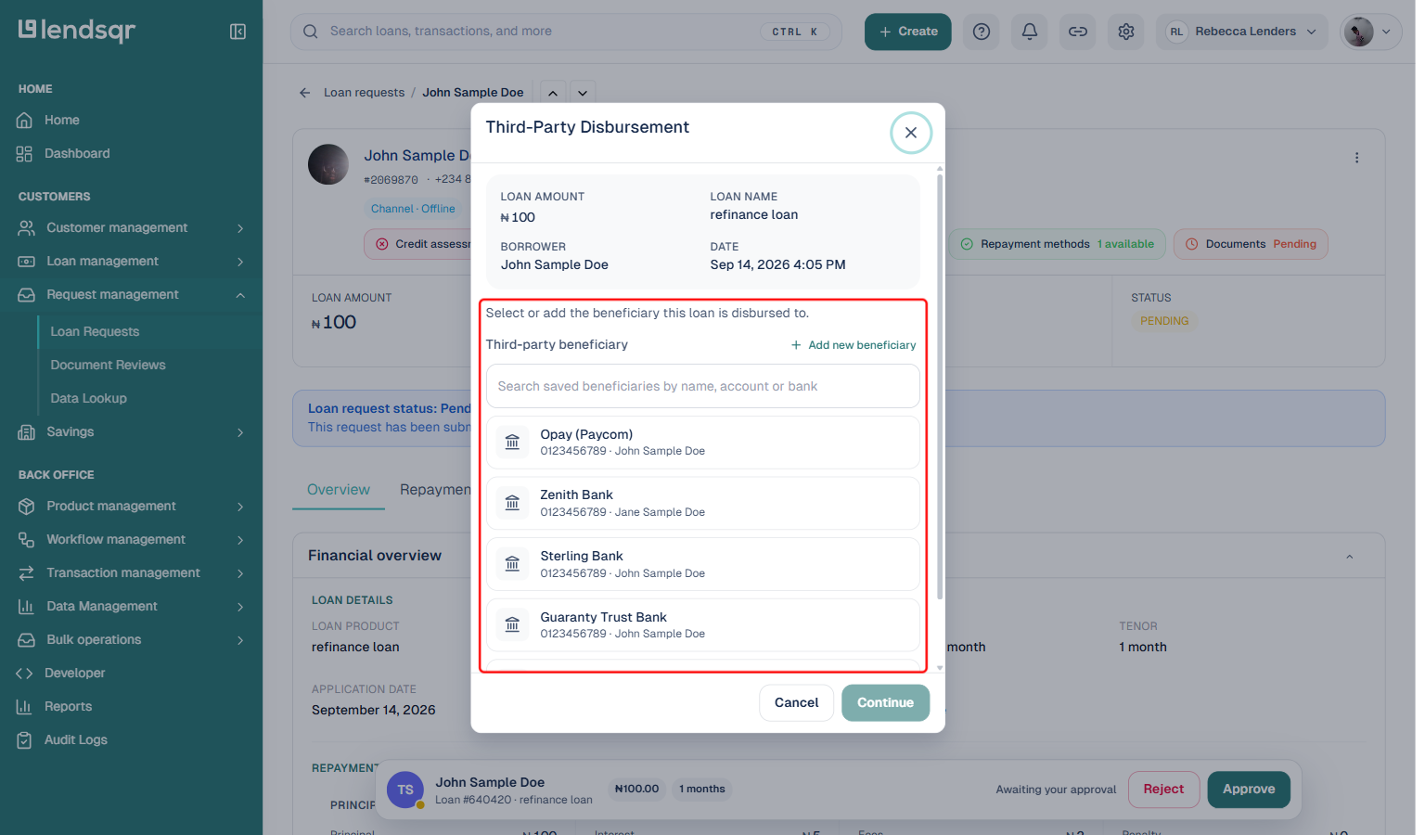Open the user avatar dropdown in header
Image resolution: width=1425 pixels, height=835 pixels.
pyautogui.click(x=1371, y=32)
